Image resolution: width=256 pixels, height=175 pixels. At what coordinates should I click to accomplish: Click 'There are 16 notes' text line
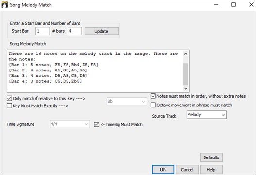pyautogui.click(x=93, y=54)
